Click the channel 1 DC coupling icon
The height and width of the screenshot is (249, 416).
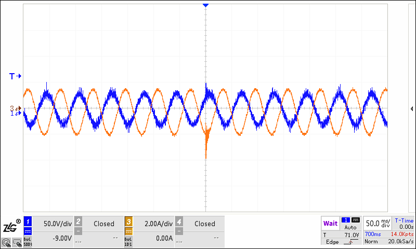click(28, 231)
